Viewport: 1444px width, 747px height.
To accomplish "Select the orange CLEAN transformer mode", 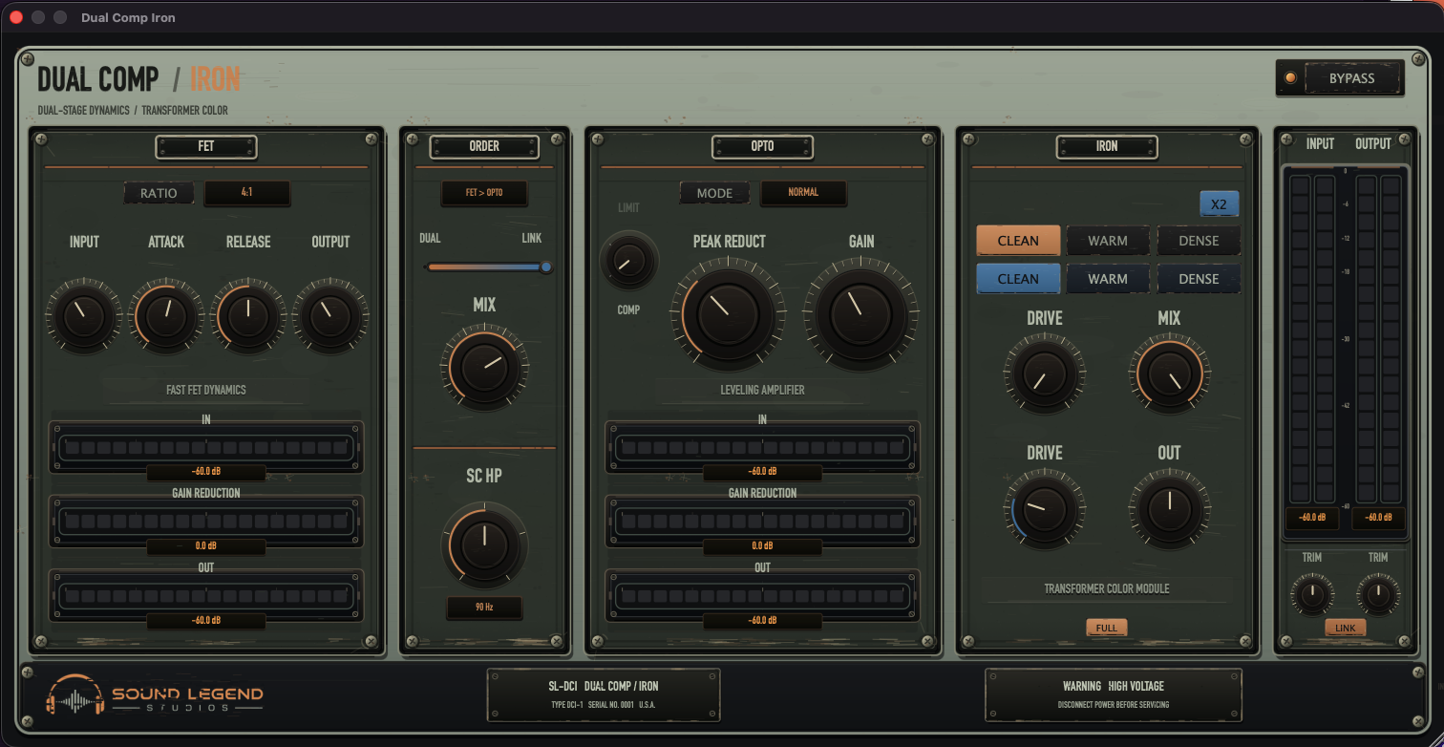I will click(1018, 241).
